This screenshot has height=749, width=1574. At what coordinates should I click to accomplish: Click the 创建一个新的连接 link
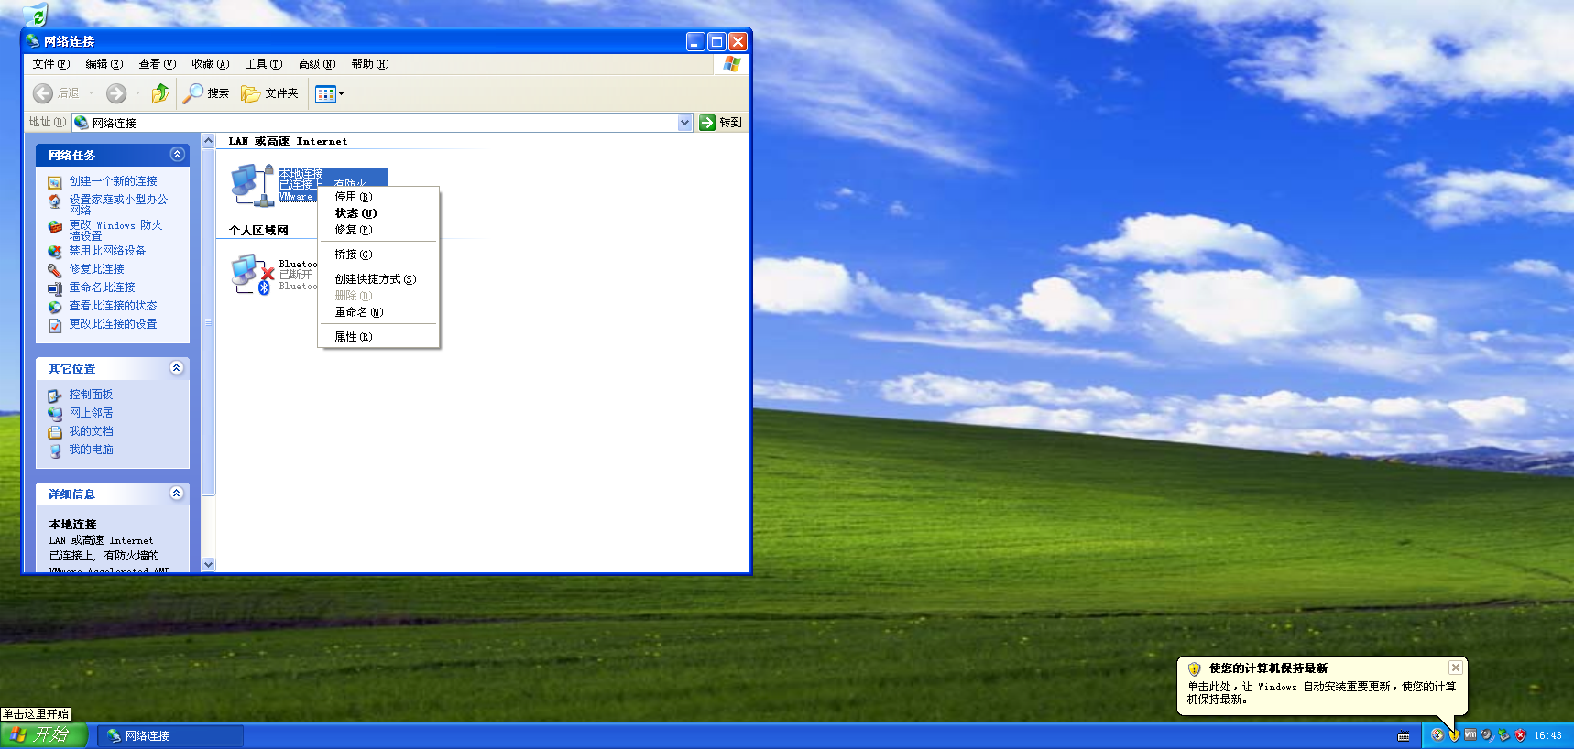tap(113, 181)
